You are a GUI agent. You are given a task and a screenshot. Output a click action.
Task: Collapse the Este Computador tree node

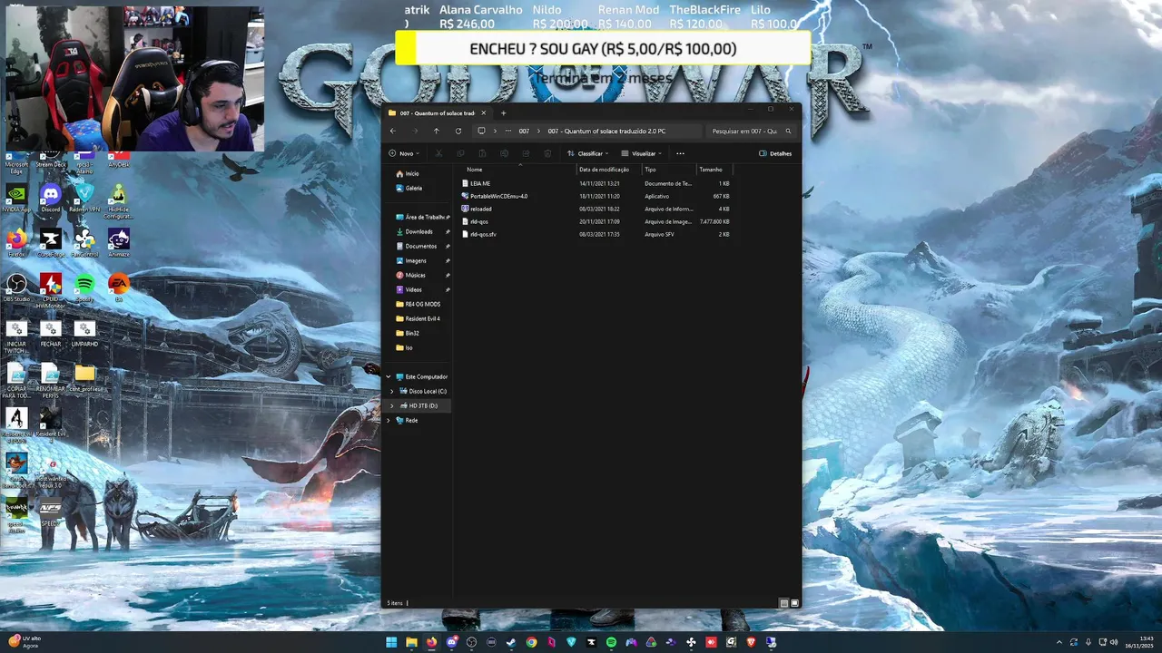coord(389,376)
